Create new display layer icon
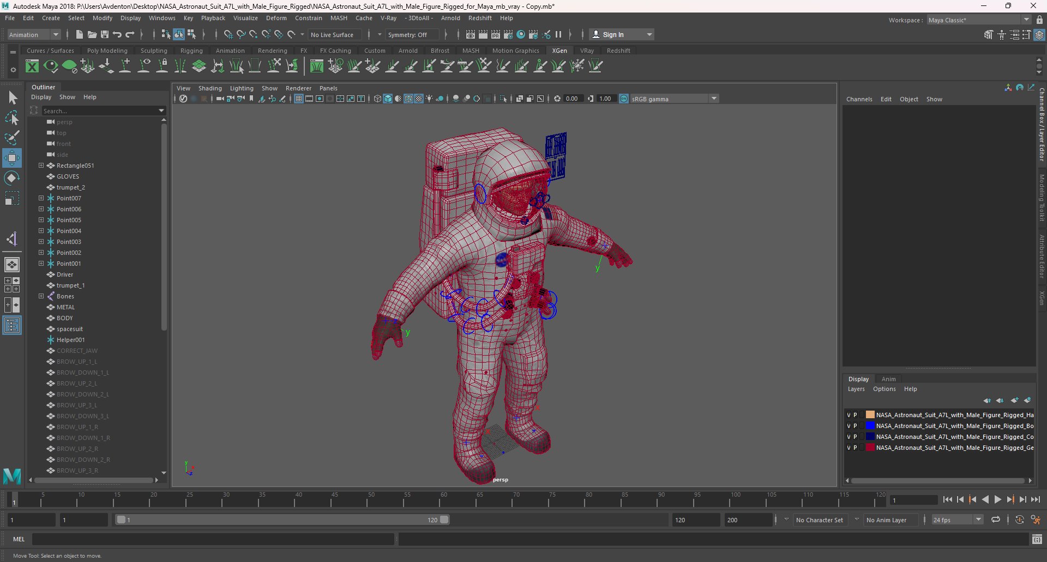 tap(1014, 400)
